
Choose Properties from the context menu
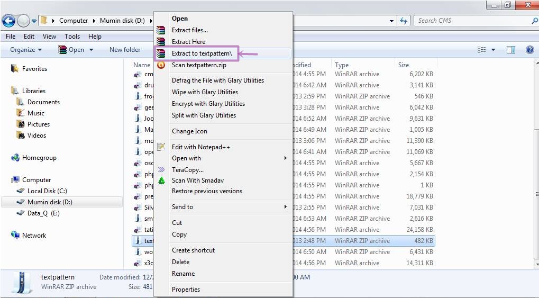[x=186, y=290]
